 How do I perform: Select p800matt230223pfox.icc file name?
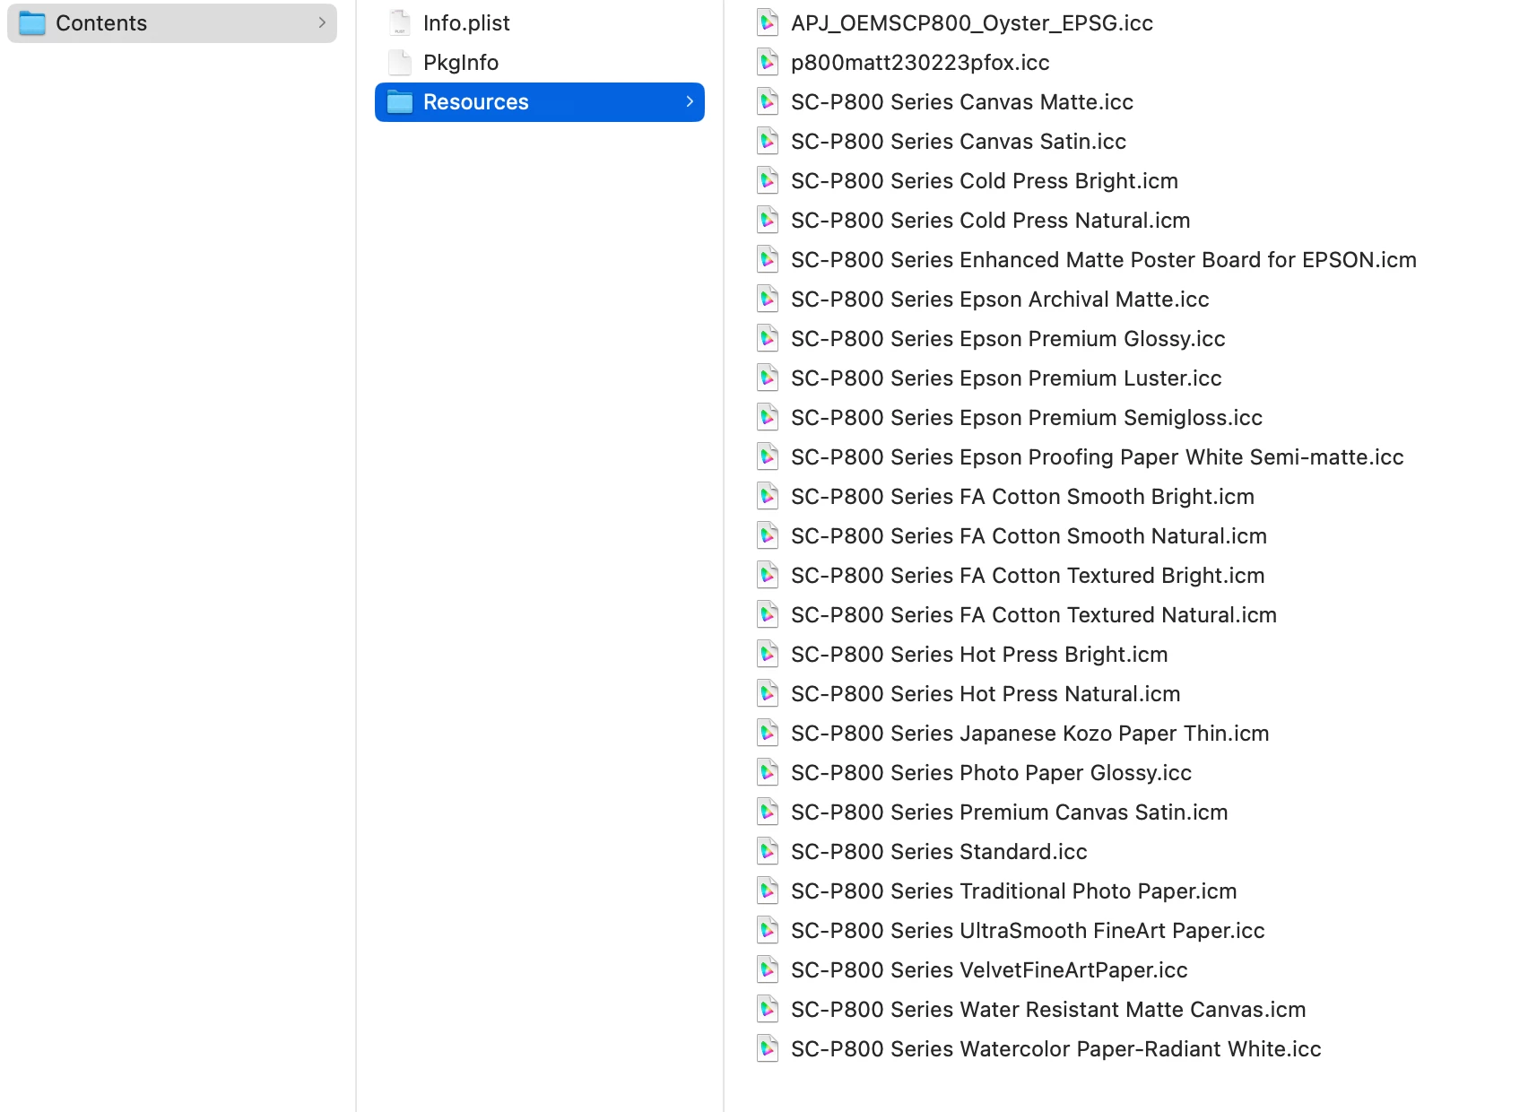(920, 63)
